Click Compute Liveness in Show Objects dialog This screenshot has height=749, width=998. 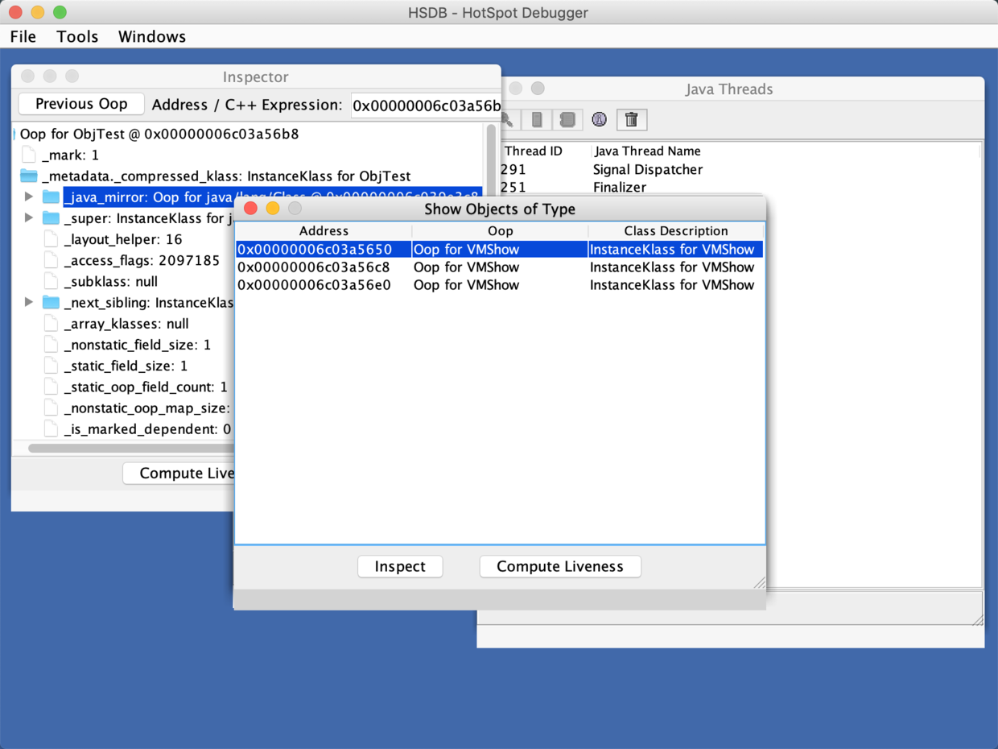pyautogui.click(x=559, y=566)
